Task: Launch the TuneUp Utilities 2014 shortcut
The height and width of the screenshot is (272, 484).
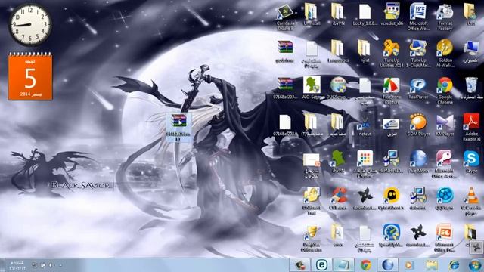Action: point(392,54)
